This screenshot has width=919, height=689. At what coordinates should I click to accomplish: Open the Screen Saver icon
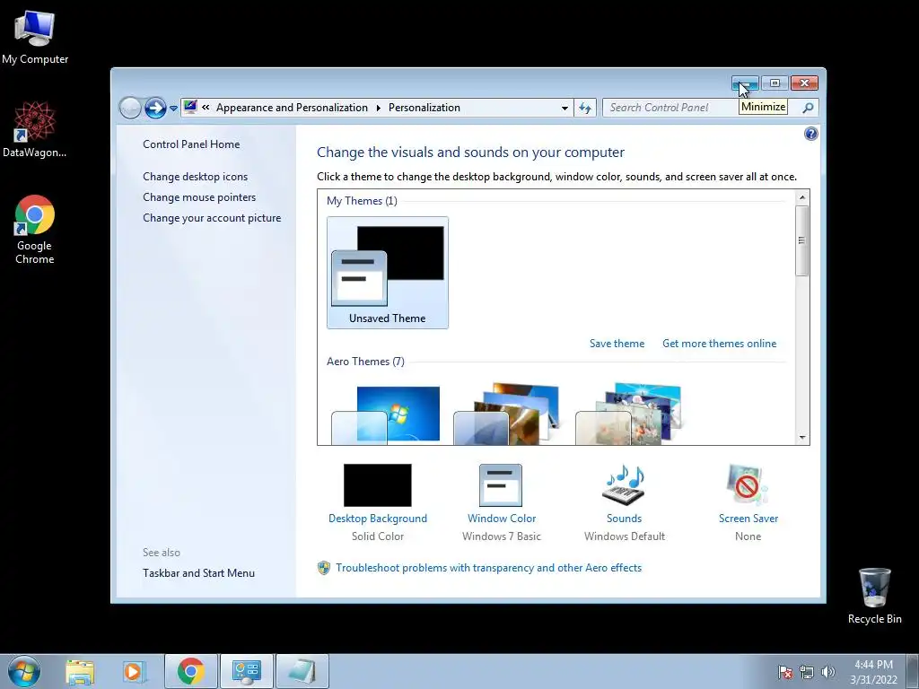[748, 485]
